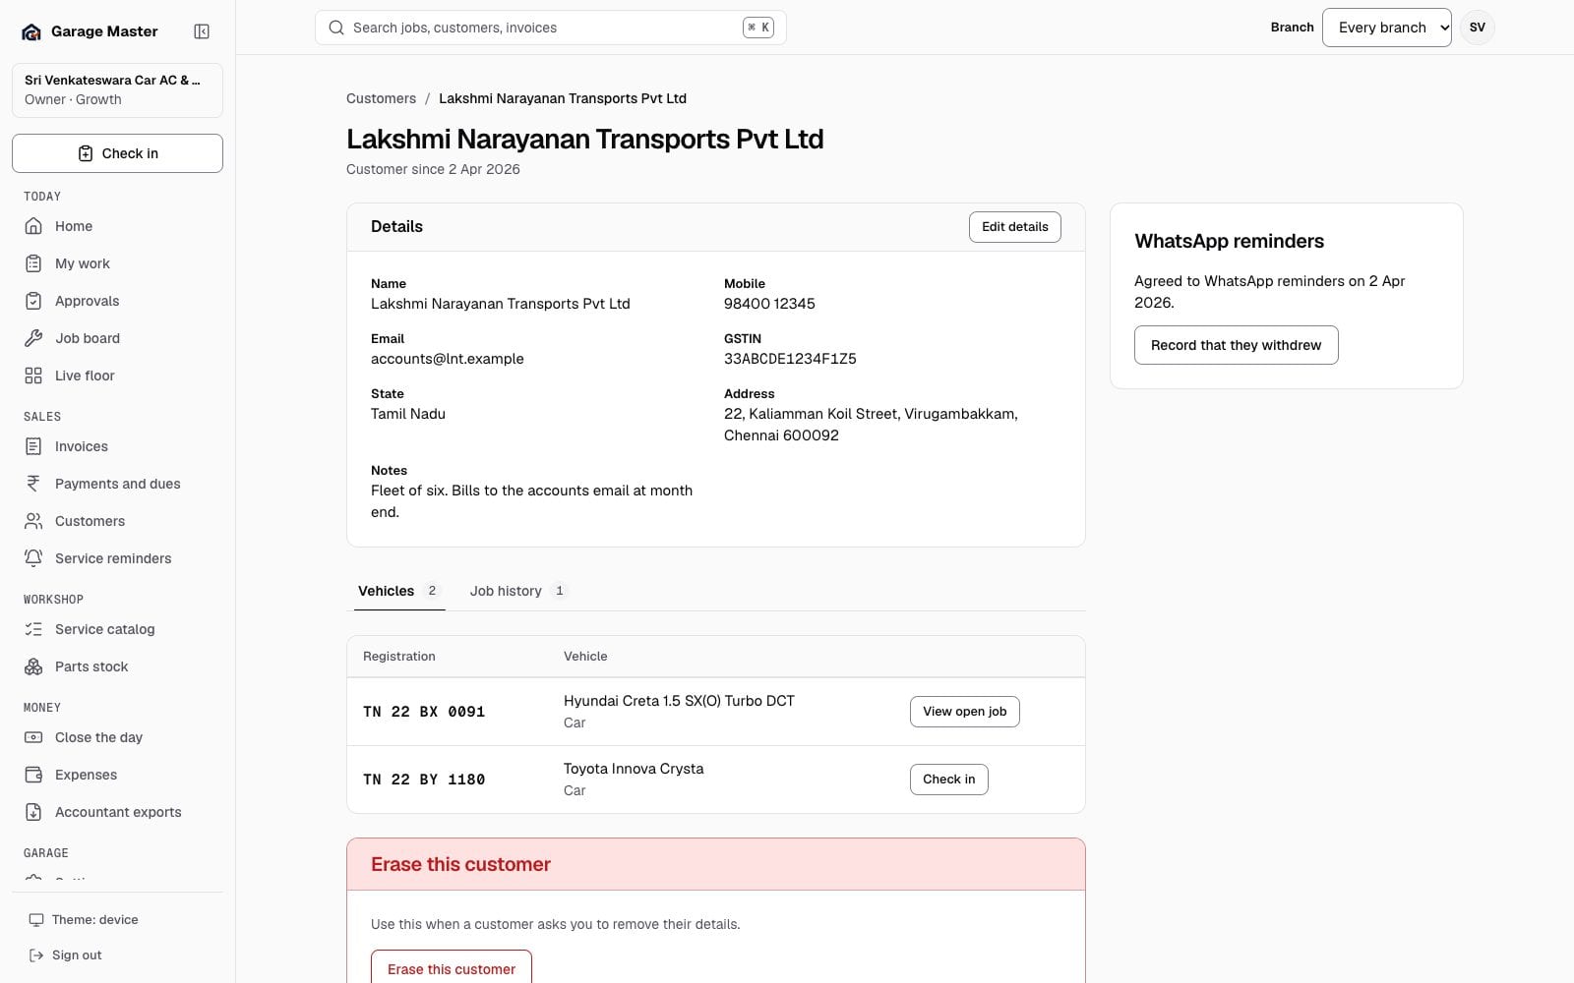Click the Home icon in the sidebar

click(33, 226)
